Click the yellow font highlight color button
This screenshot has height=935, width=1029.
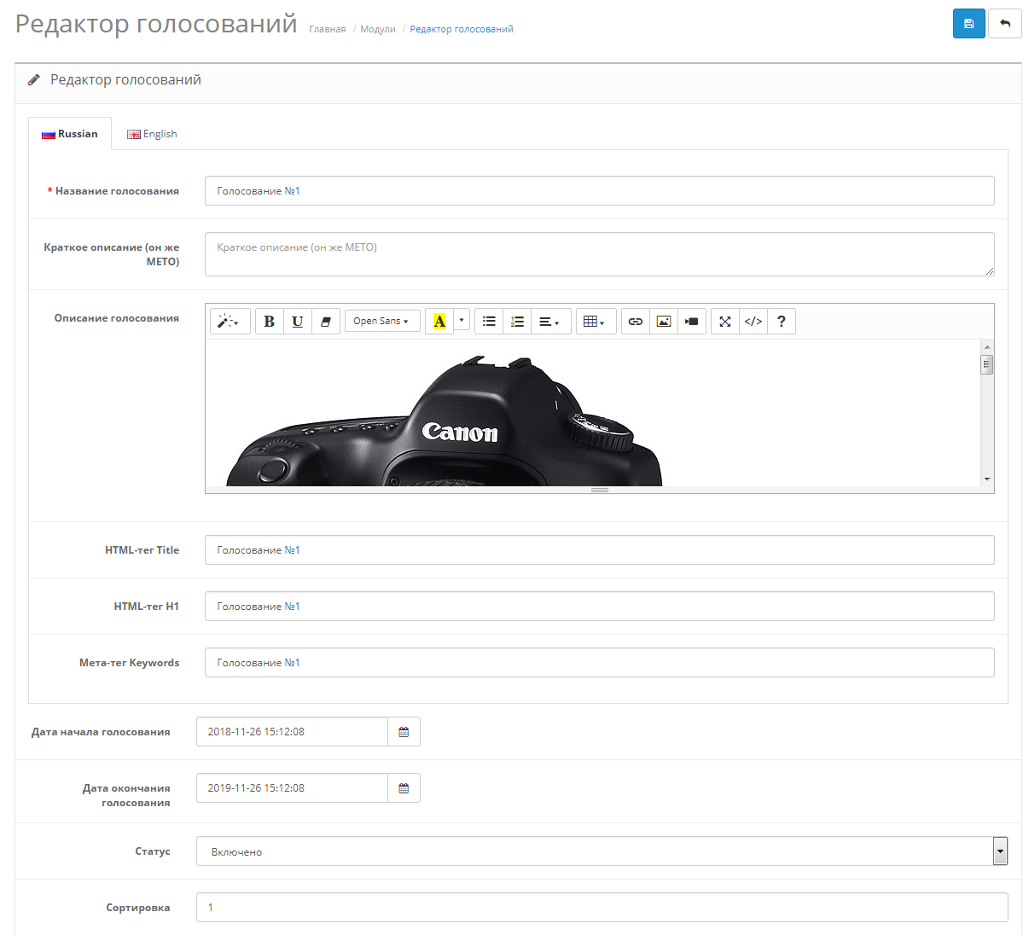point(439,322)
